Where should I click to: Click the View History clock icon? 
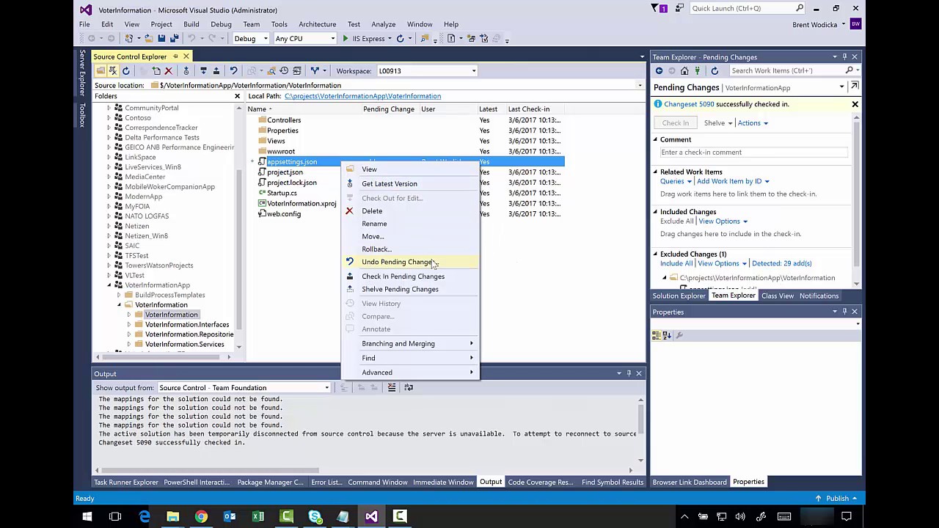(x=284, y=70)
